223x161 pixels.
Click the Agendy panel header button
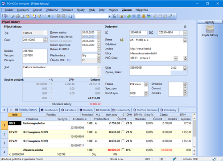(210, 22)
